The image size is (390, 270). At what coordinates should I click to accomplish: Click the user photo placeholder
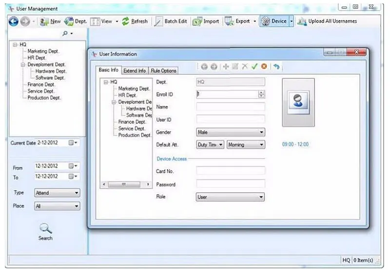[x=298, y=102]
